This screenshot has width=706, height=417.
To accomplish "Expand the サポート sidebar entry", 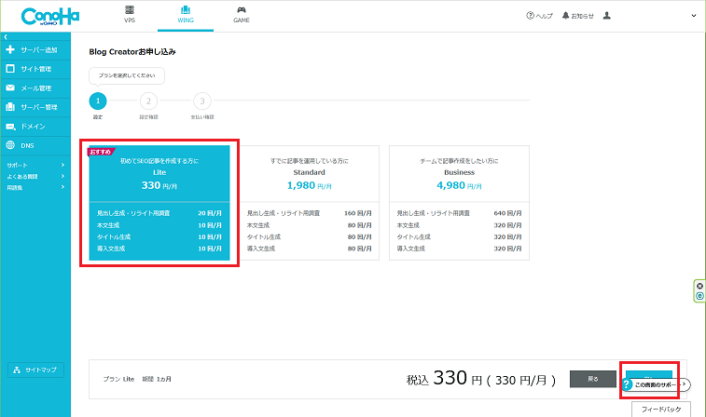I will tap(35, 166).
